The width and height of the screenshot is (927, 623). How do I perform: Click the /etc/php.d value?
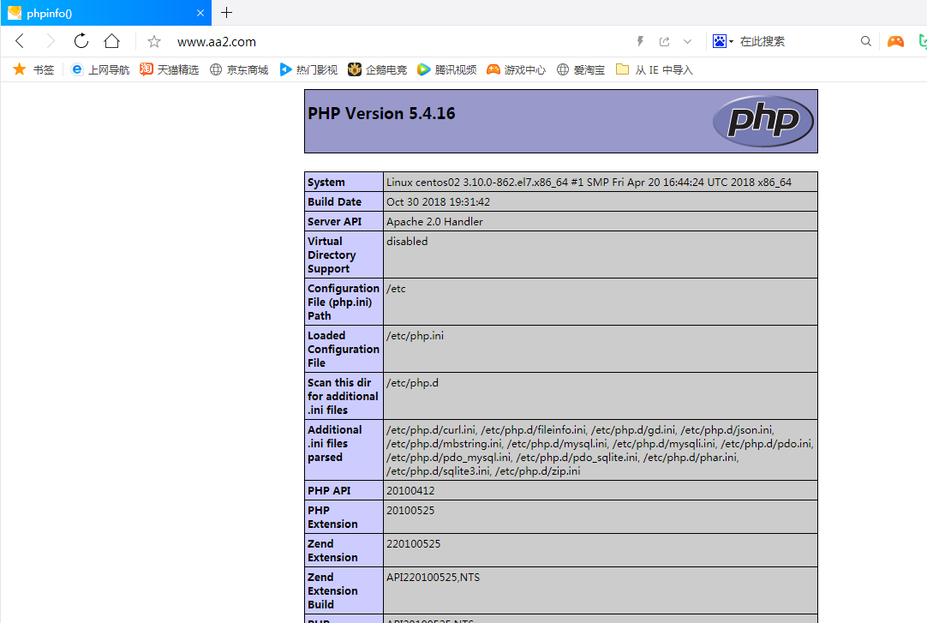pyautogui.click(x=413, y=383)
